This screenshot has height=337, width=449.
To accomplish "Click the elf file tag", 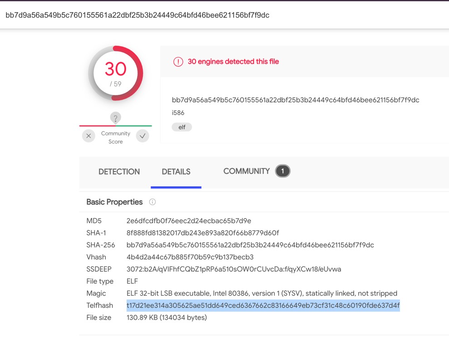I will [x=182, y=127].
